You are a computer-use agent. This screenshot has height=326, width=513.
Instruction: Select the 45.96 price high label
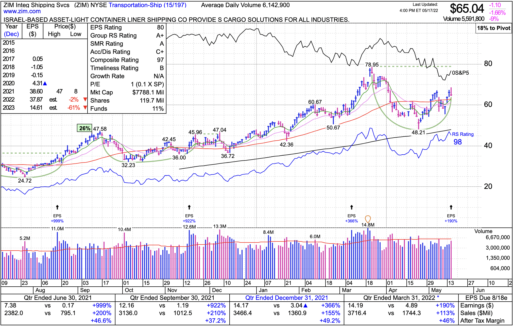coord(195,132)
